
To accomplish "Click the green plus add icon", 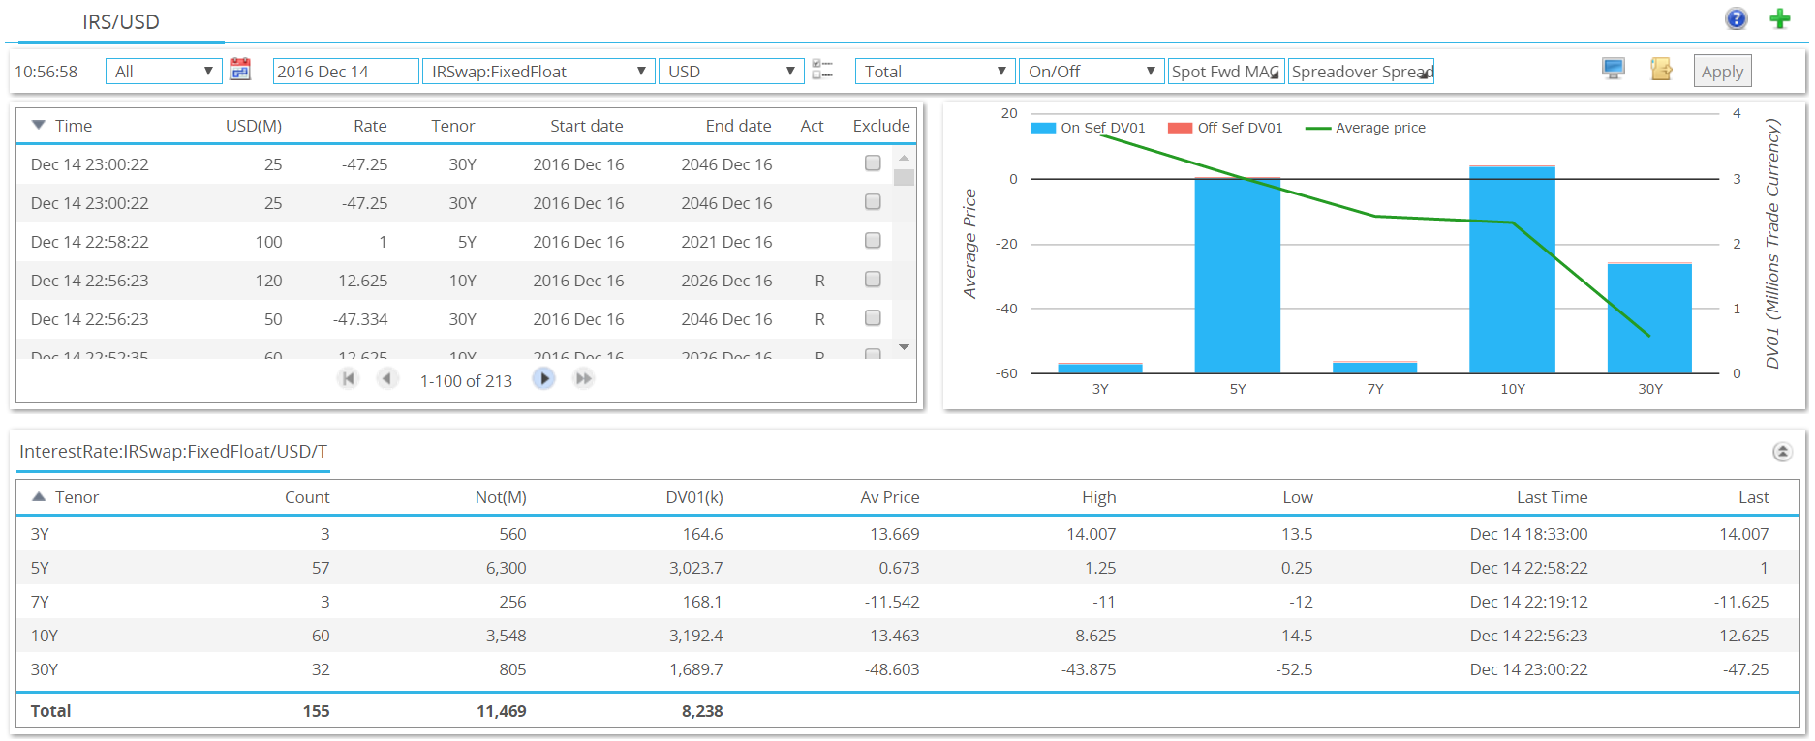I will (x=1780, y=18).
